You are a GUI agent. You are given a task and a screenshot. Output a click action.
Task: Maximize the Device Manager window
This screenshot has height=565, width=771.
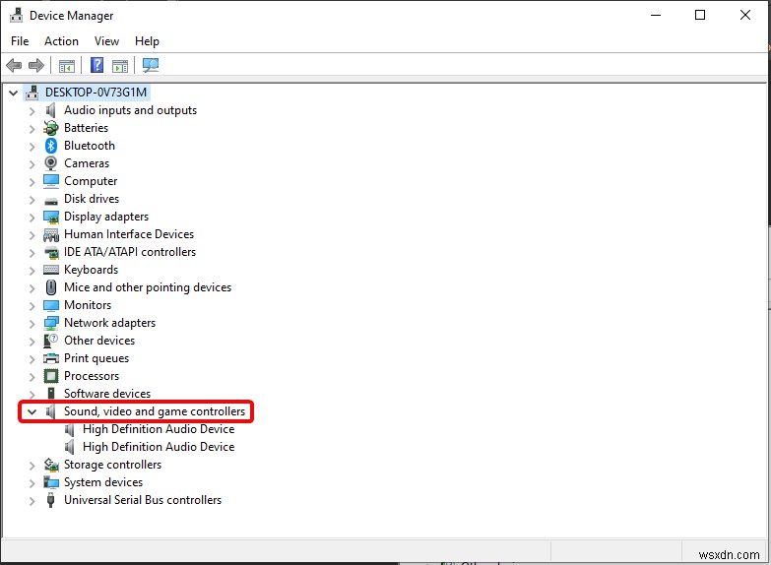[700, 15]
